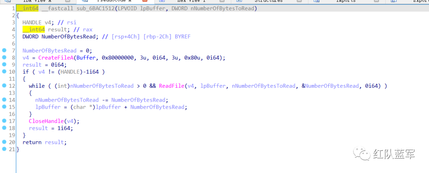429x173 pixels.
Task: Click result on the 0i64 assignment line
Action: click(32, 65)
